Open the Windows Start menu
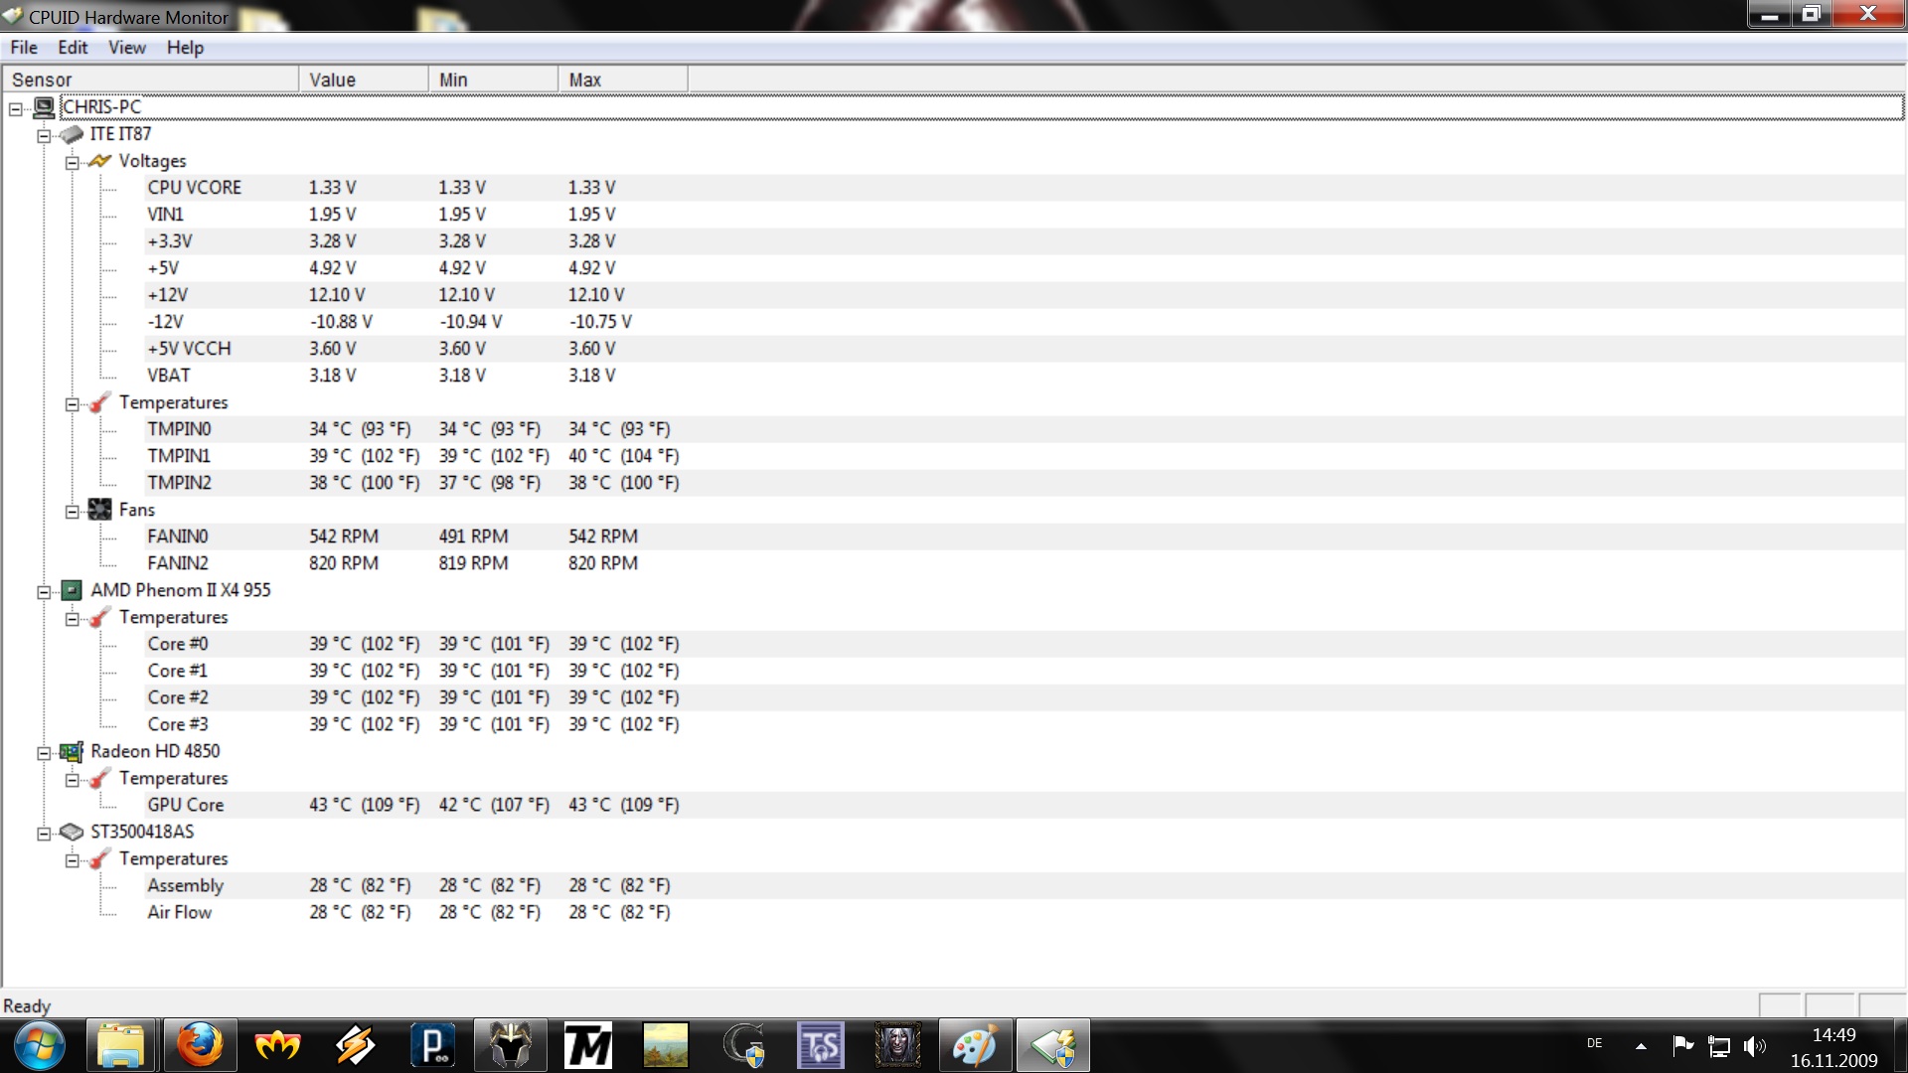This screenshot has width=1908, height=1073. (40, 1046)
